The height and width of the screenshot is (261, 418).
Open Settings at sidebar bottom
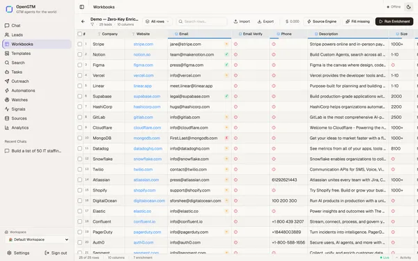pos(18,253)
